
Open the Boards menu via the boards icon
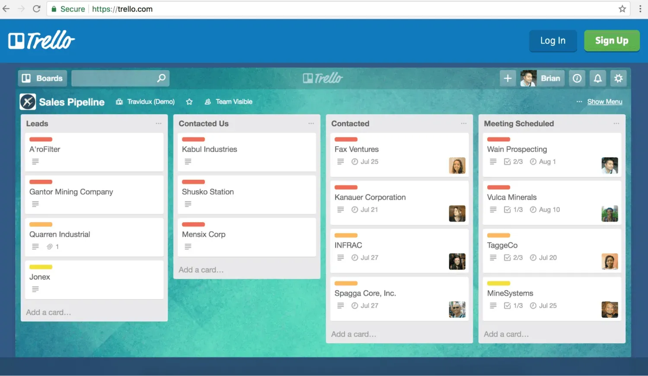(26, 78)
